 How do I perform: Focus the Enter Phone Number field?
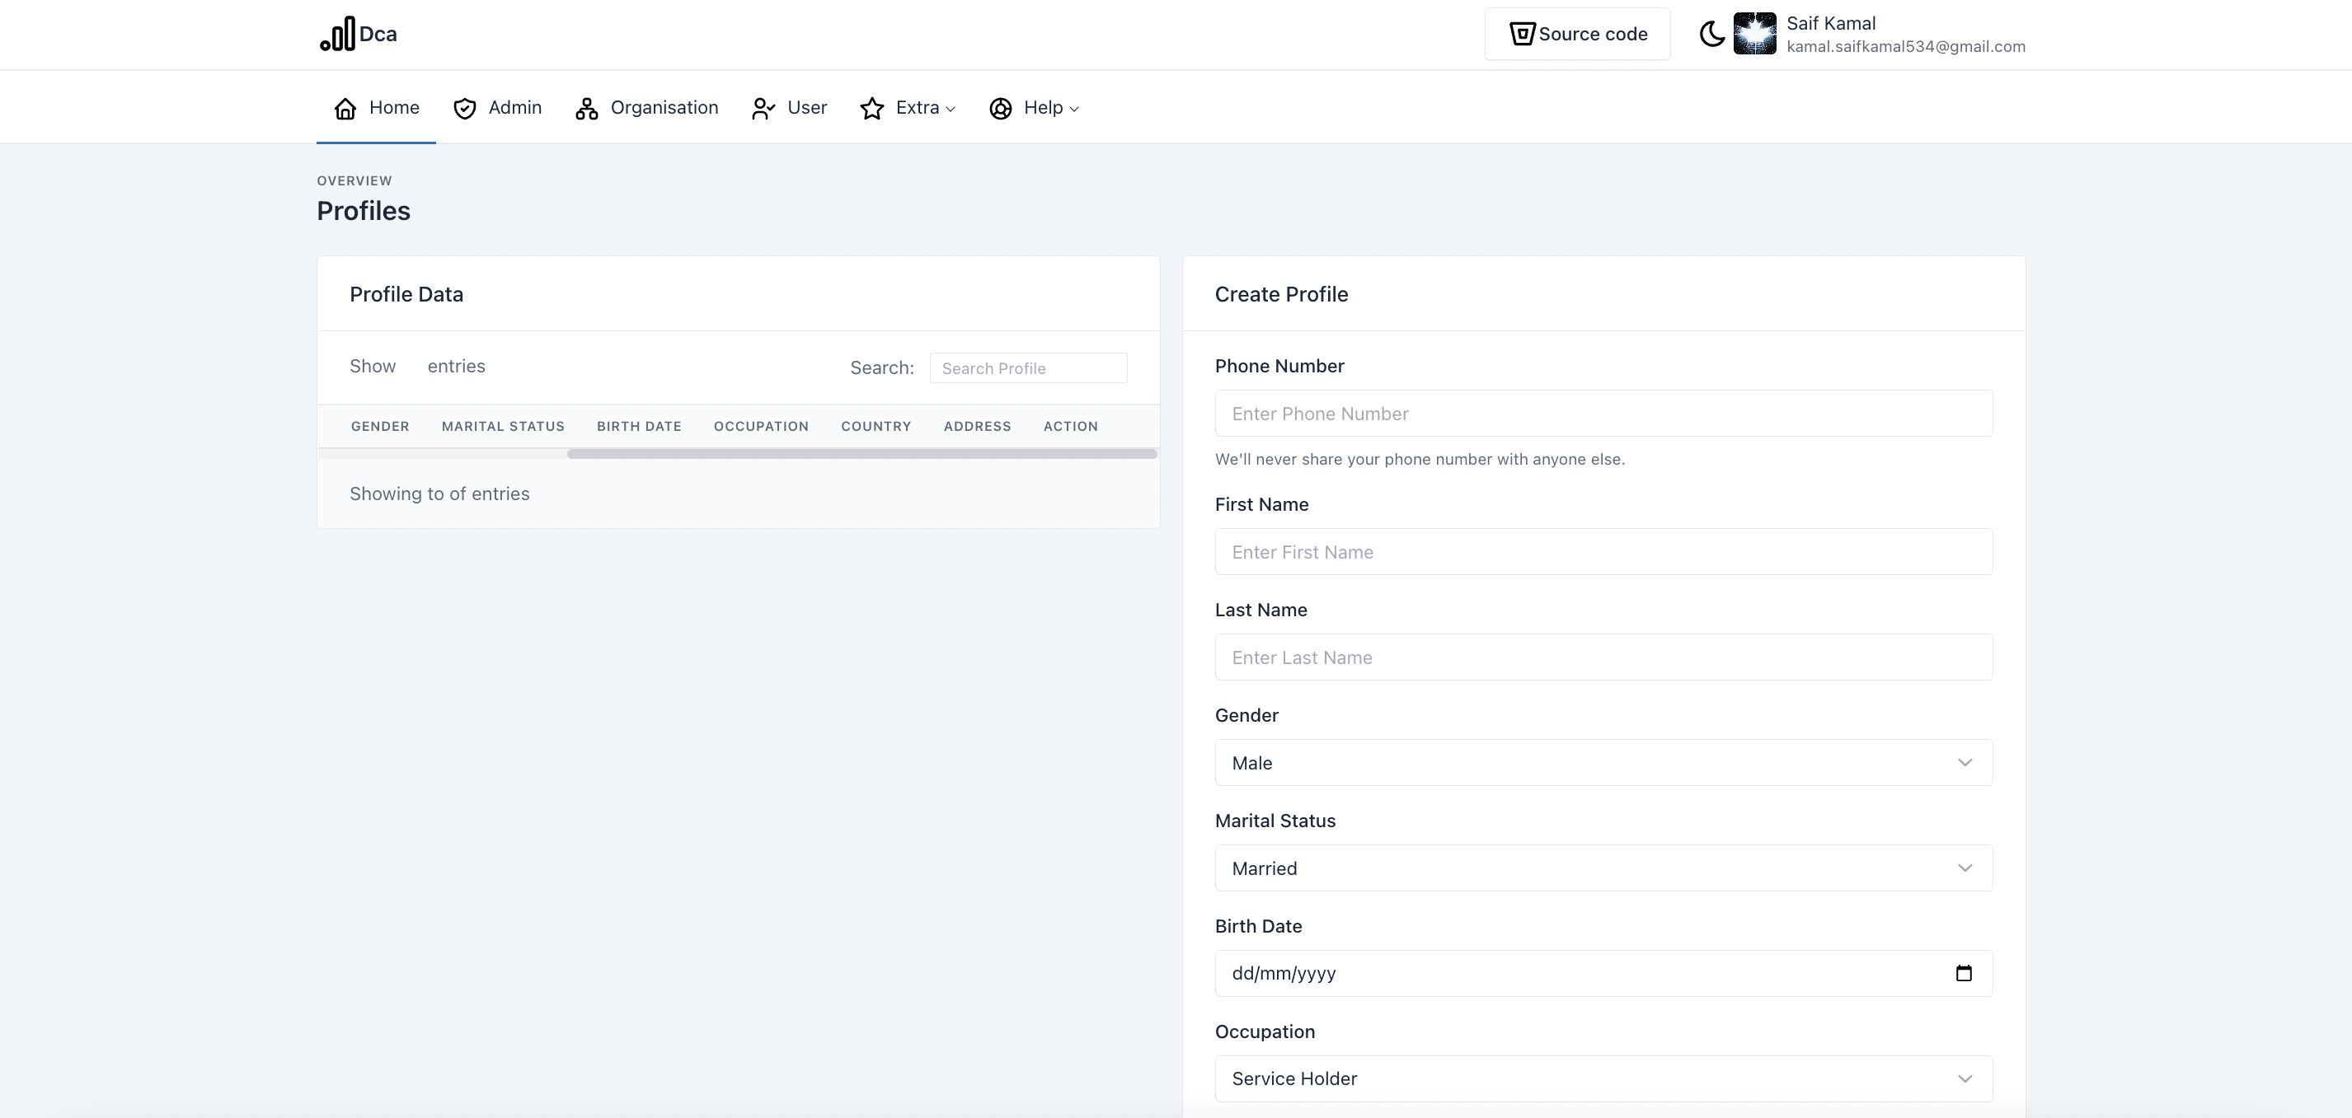pyautogui.click(x=1603, y=414)
